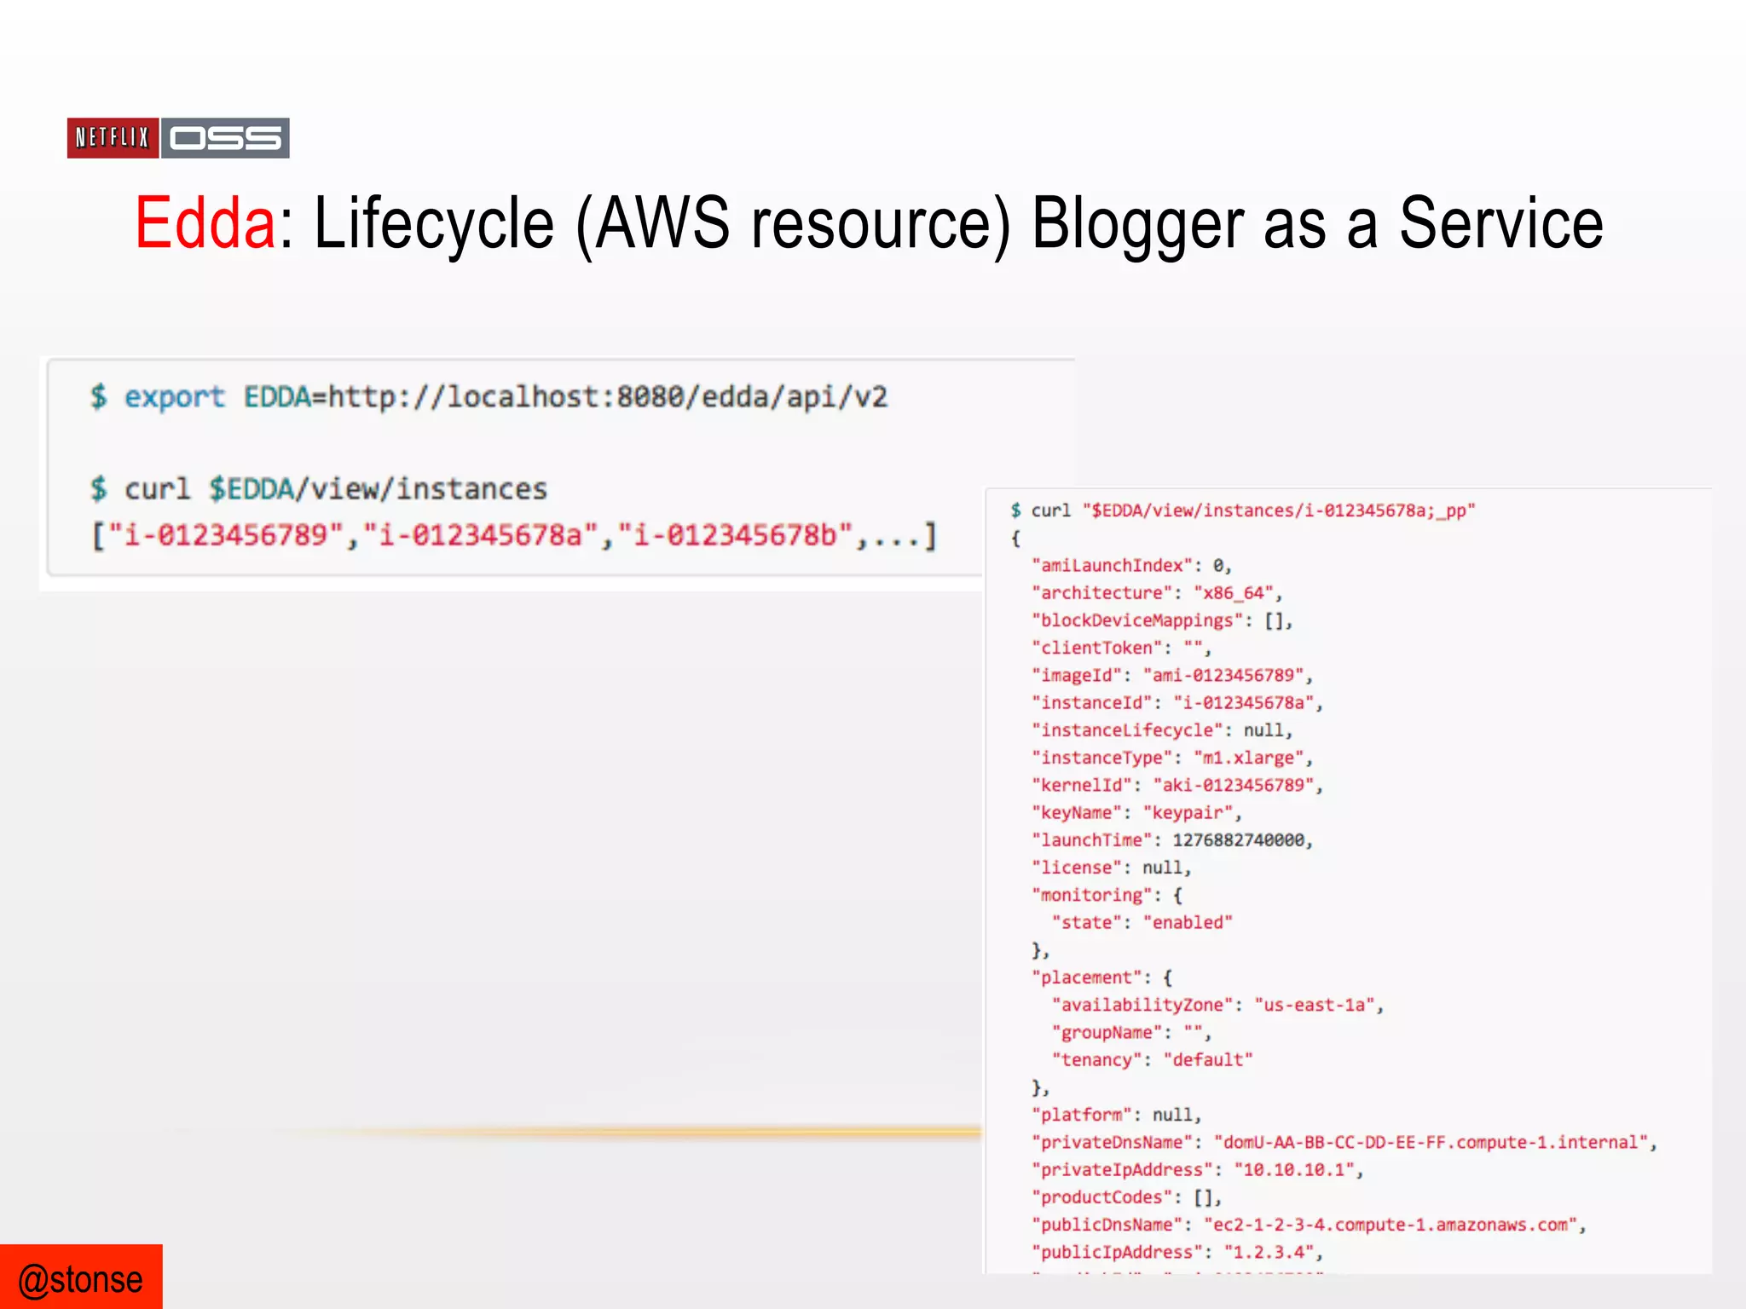Select the curl $EDDA/view/instances command
The width and height of the screenshot is (1746, 1309).
[319, 489]
